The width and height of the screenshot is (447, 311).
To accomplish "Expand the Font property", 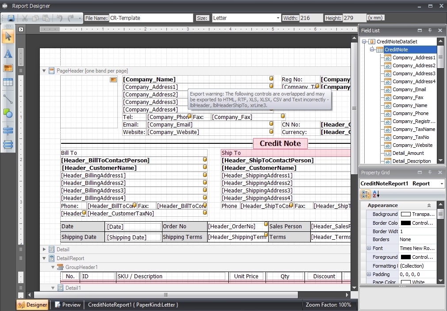I will pyautogui.click(x=369, y=248).
